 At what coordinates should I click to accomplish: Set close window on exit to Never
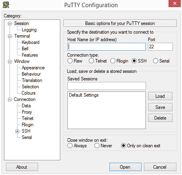pyautogui.click(x=97, y=146)
